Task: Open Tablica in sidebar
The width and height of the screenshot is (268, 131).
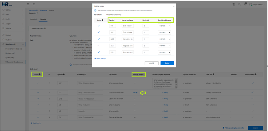Action: click(x=13, y=10)
